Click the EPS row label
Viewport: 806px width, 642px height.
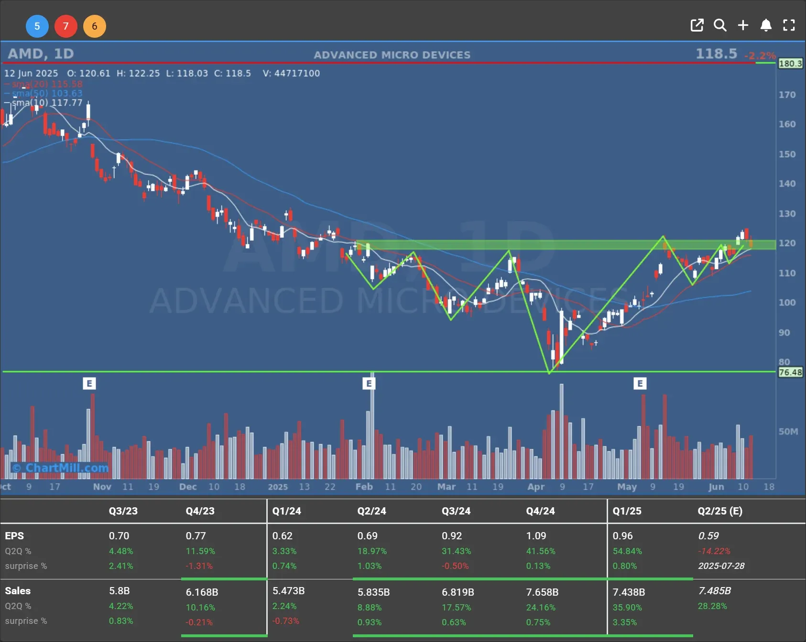click(x=14, y=536)
